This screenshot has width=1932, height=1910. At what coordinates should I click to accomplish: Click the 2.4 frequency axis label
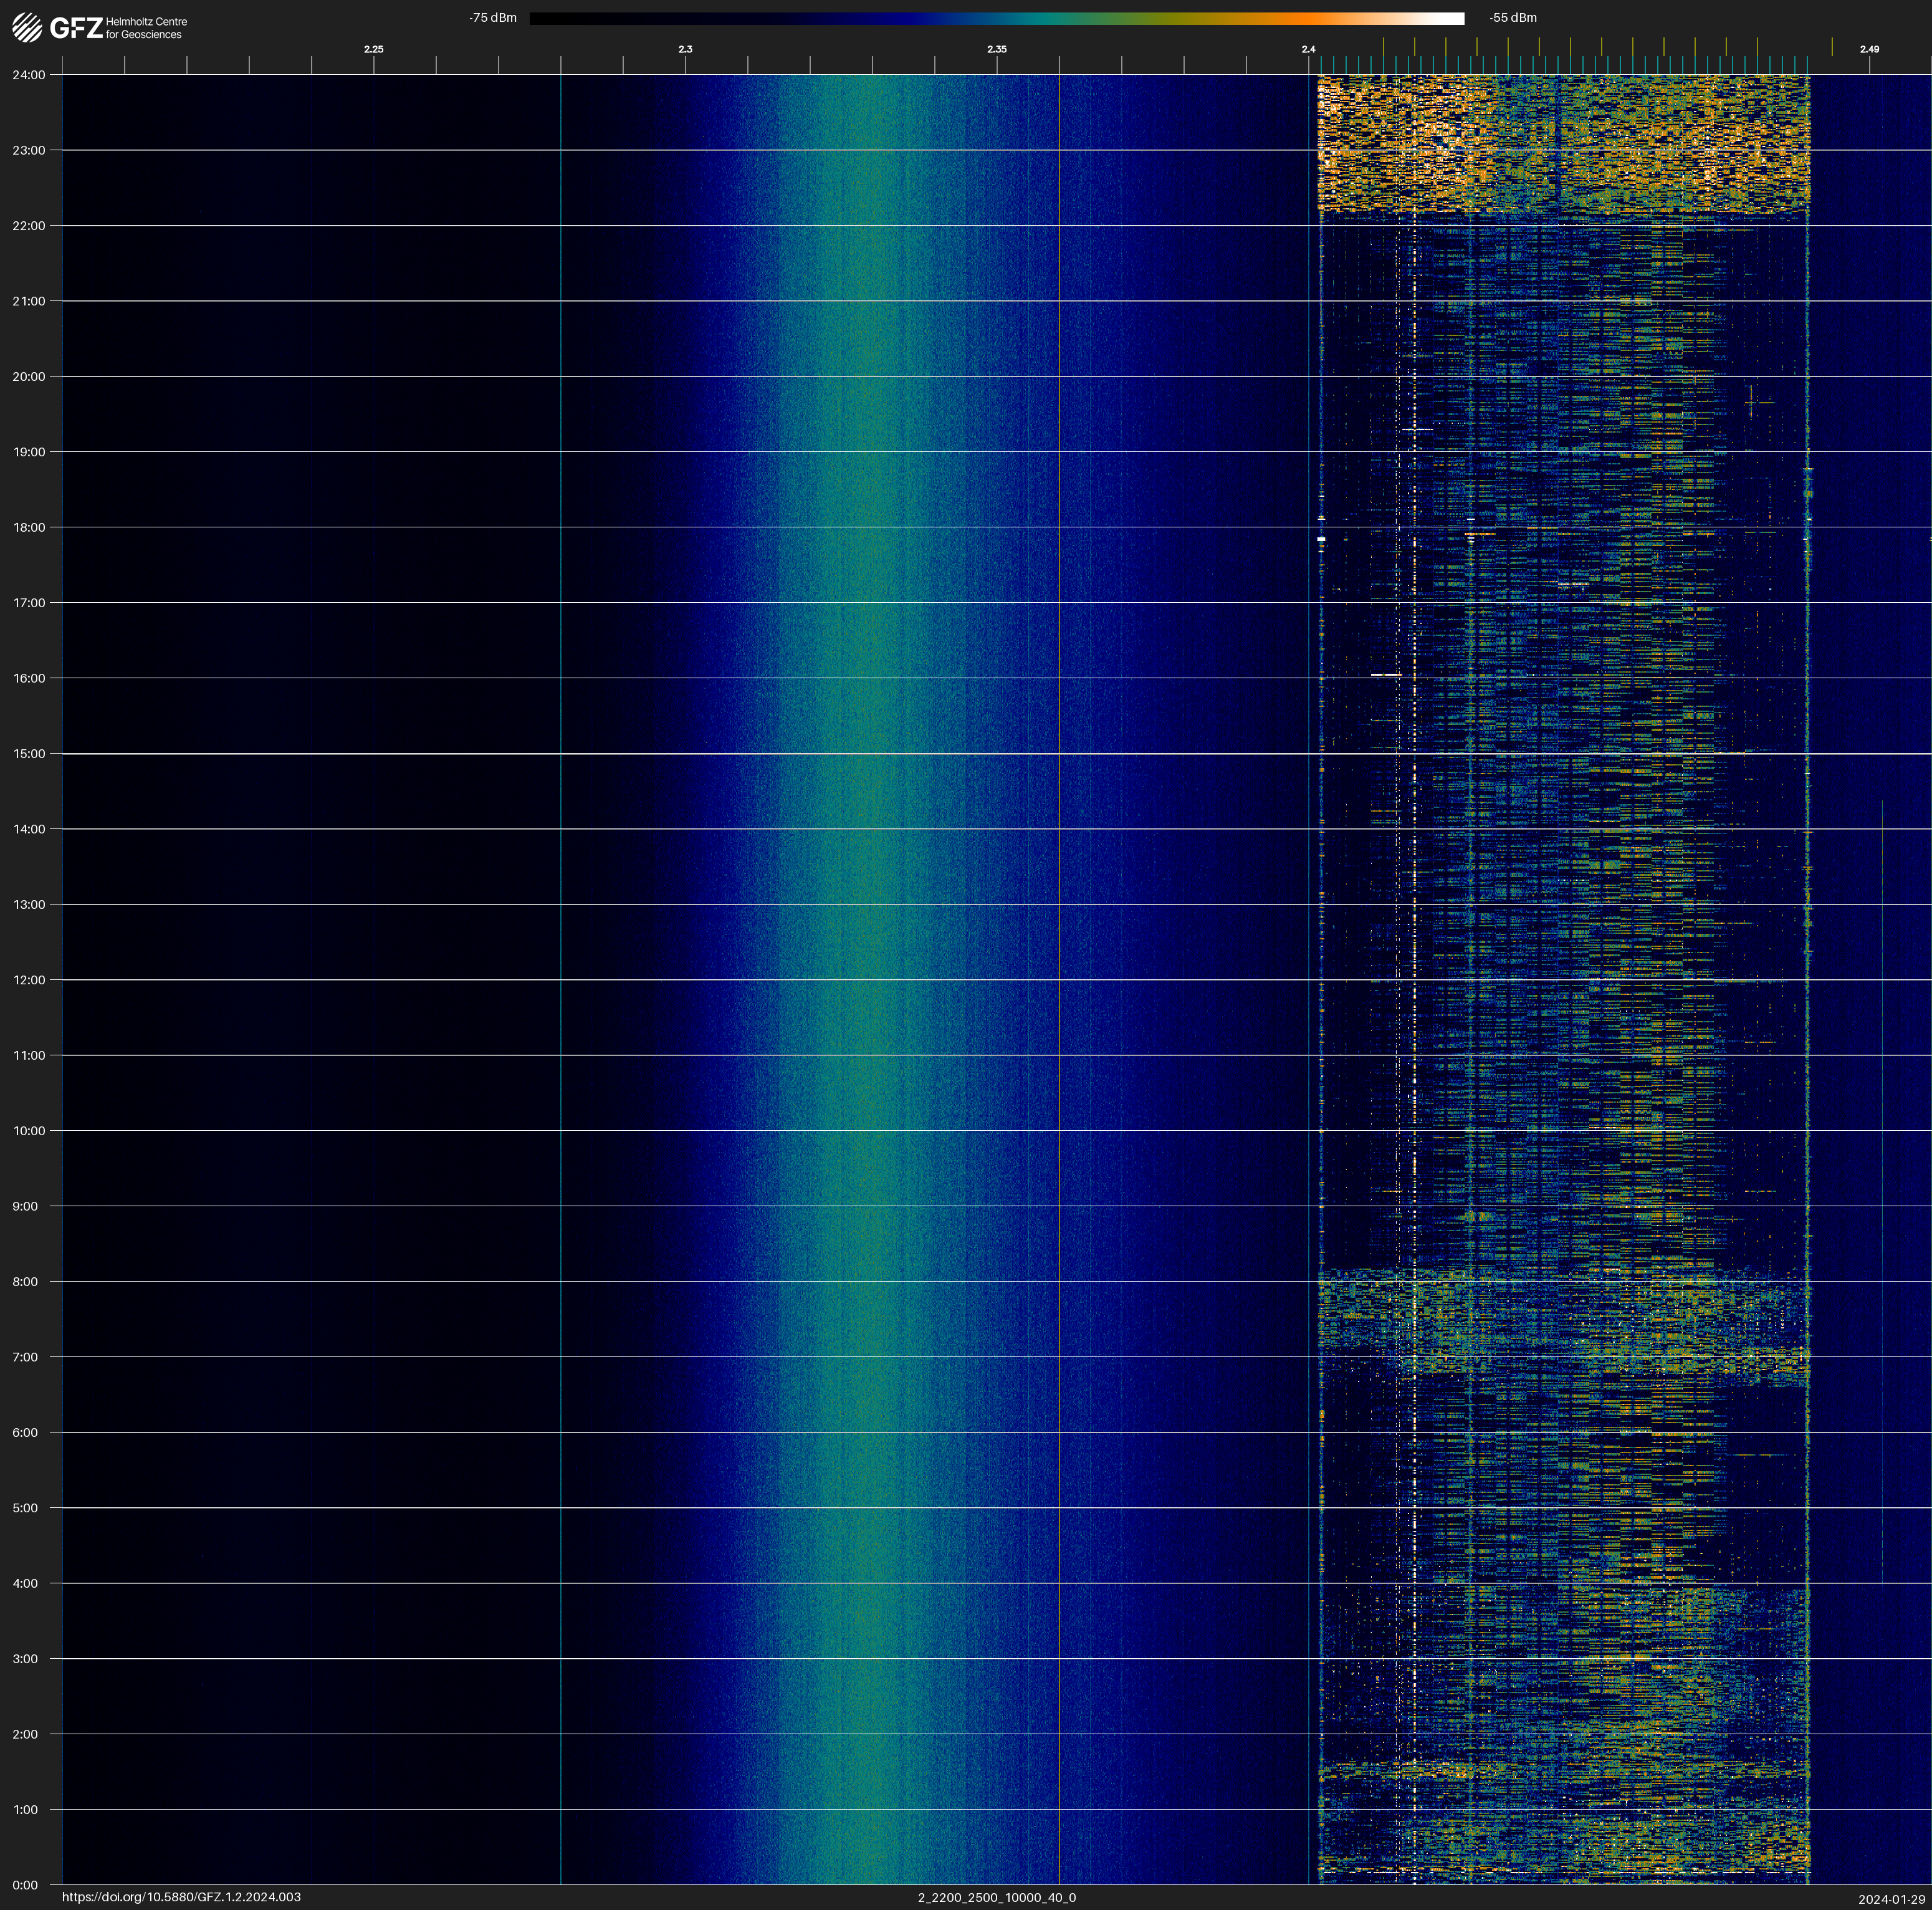pos(1308,49)
